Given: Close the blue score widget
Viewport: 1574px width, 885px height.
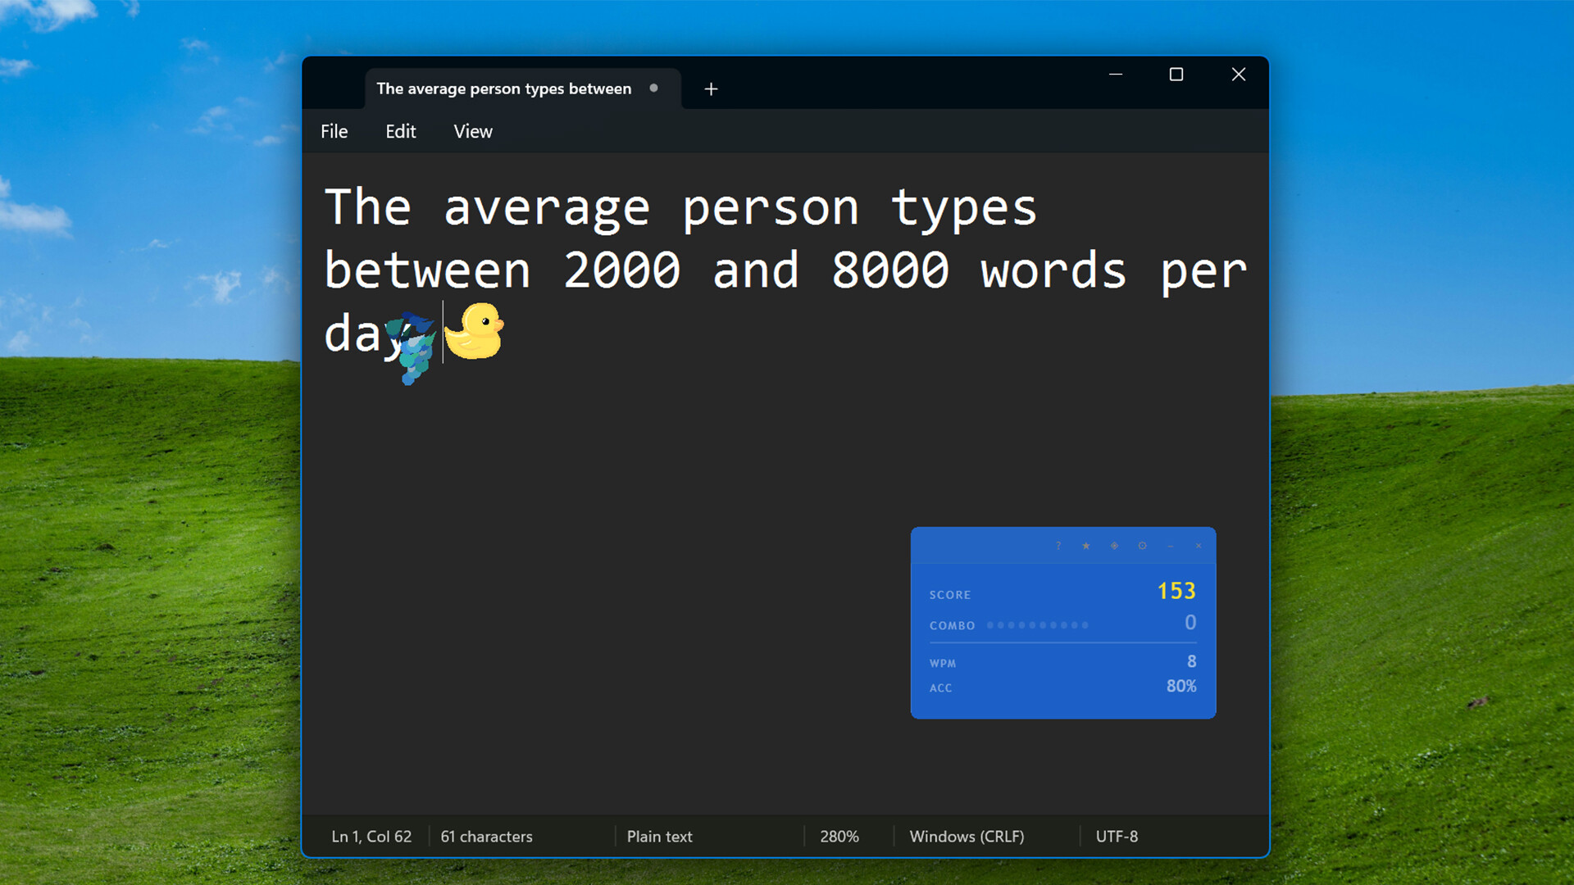Looking at the screenshot, I should pyautogui.click(x=1199, y=546).
